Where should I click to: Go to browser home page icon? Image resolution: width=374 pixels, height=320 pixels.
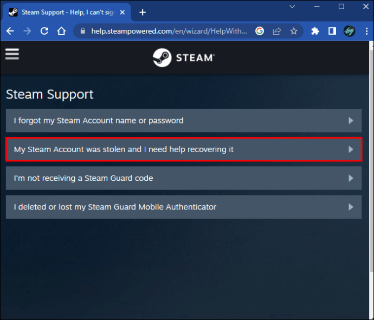[62, 31]
